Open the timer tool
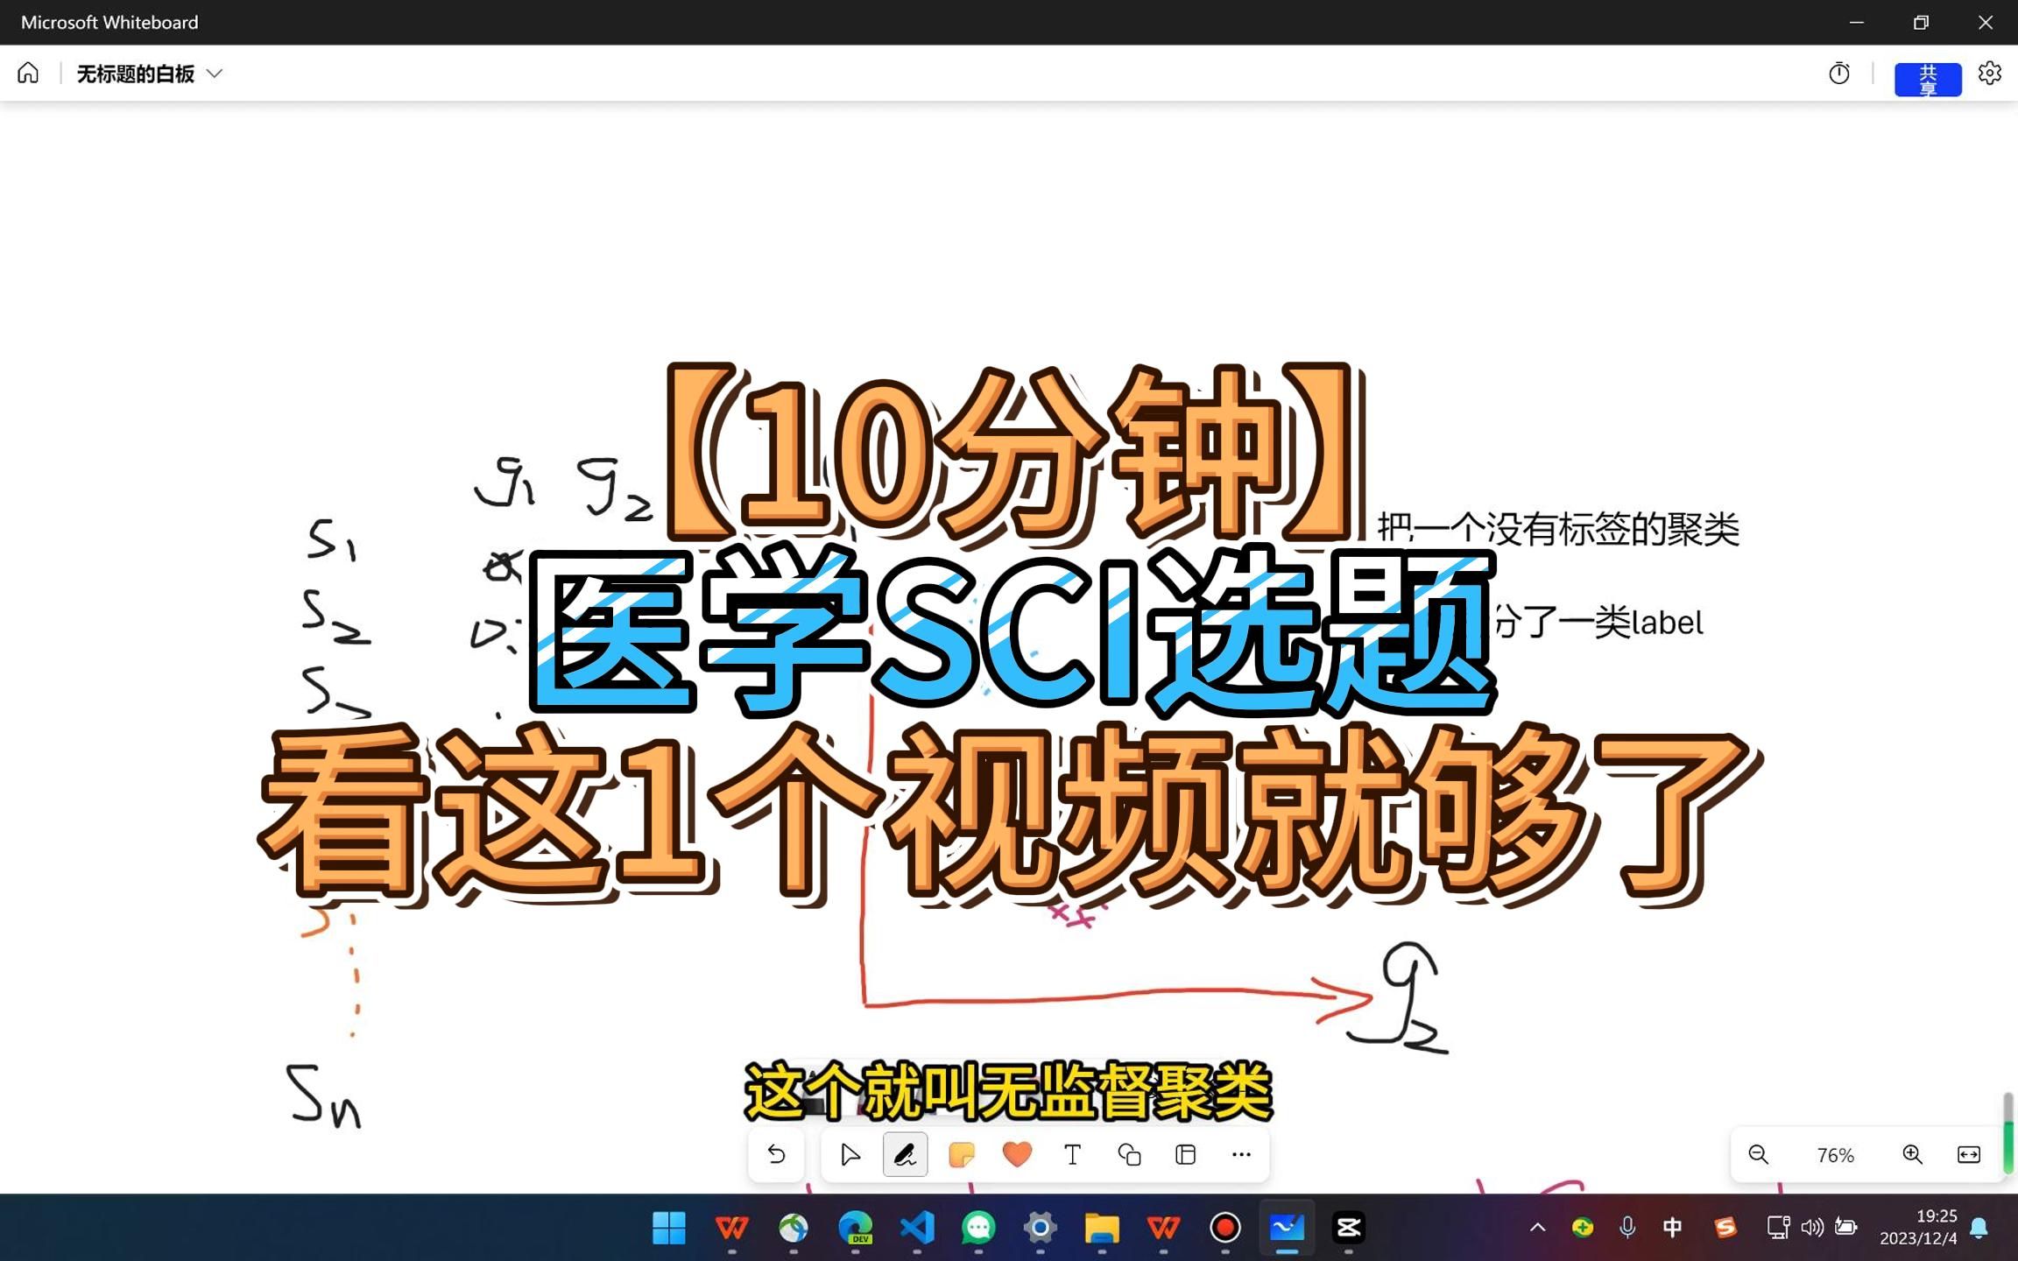Image resolution: width=2018 pixels, height=1261 pixels. click(x=1839, y=74)
